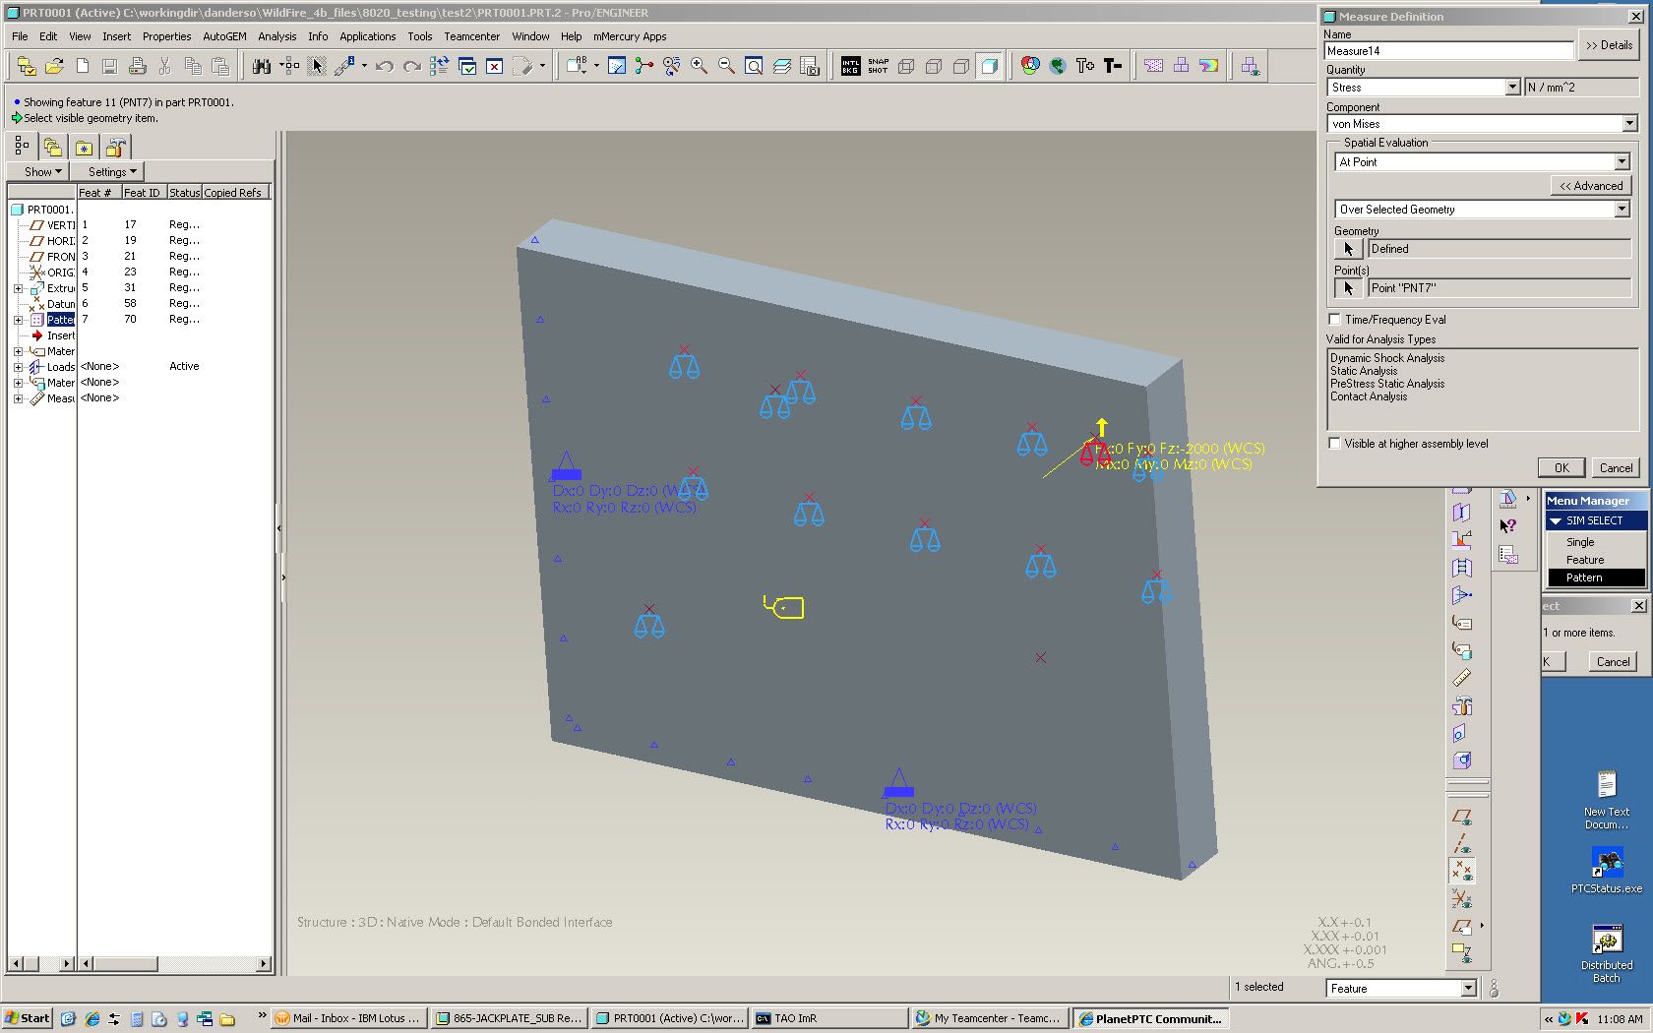Open the AutoGEM menu
The width and height of the screenshot is (1653, 1033).
[224, 36]
